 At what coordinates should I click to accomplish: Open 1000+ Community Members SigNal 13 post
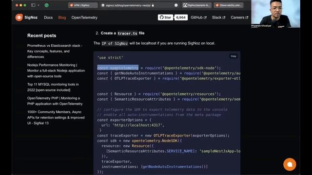pos(56,118)
